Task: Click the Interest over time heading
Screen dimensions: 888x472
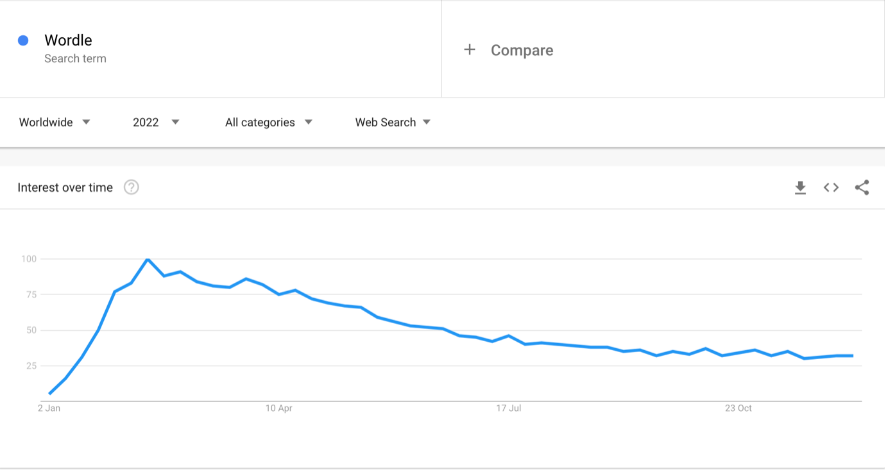Action: (65, 187)
